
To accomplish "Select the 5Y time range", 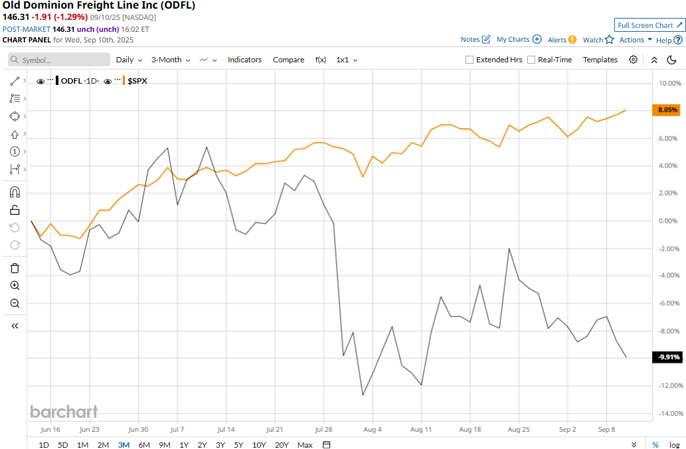I will click(x=238, y=444).
